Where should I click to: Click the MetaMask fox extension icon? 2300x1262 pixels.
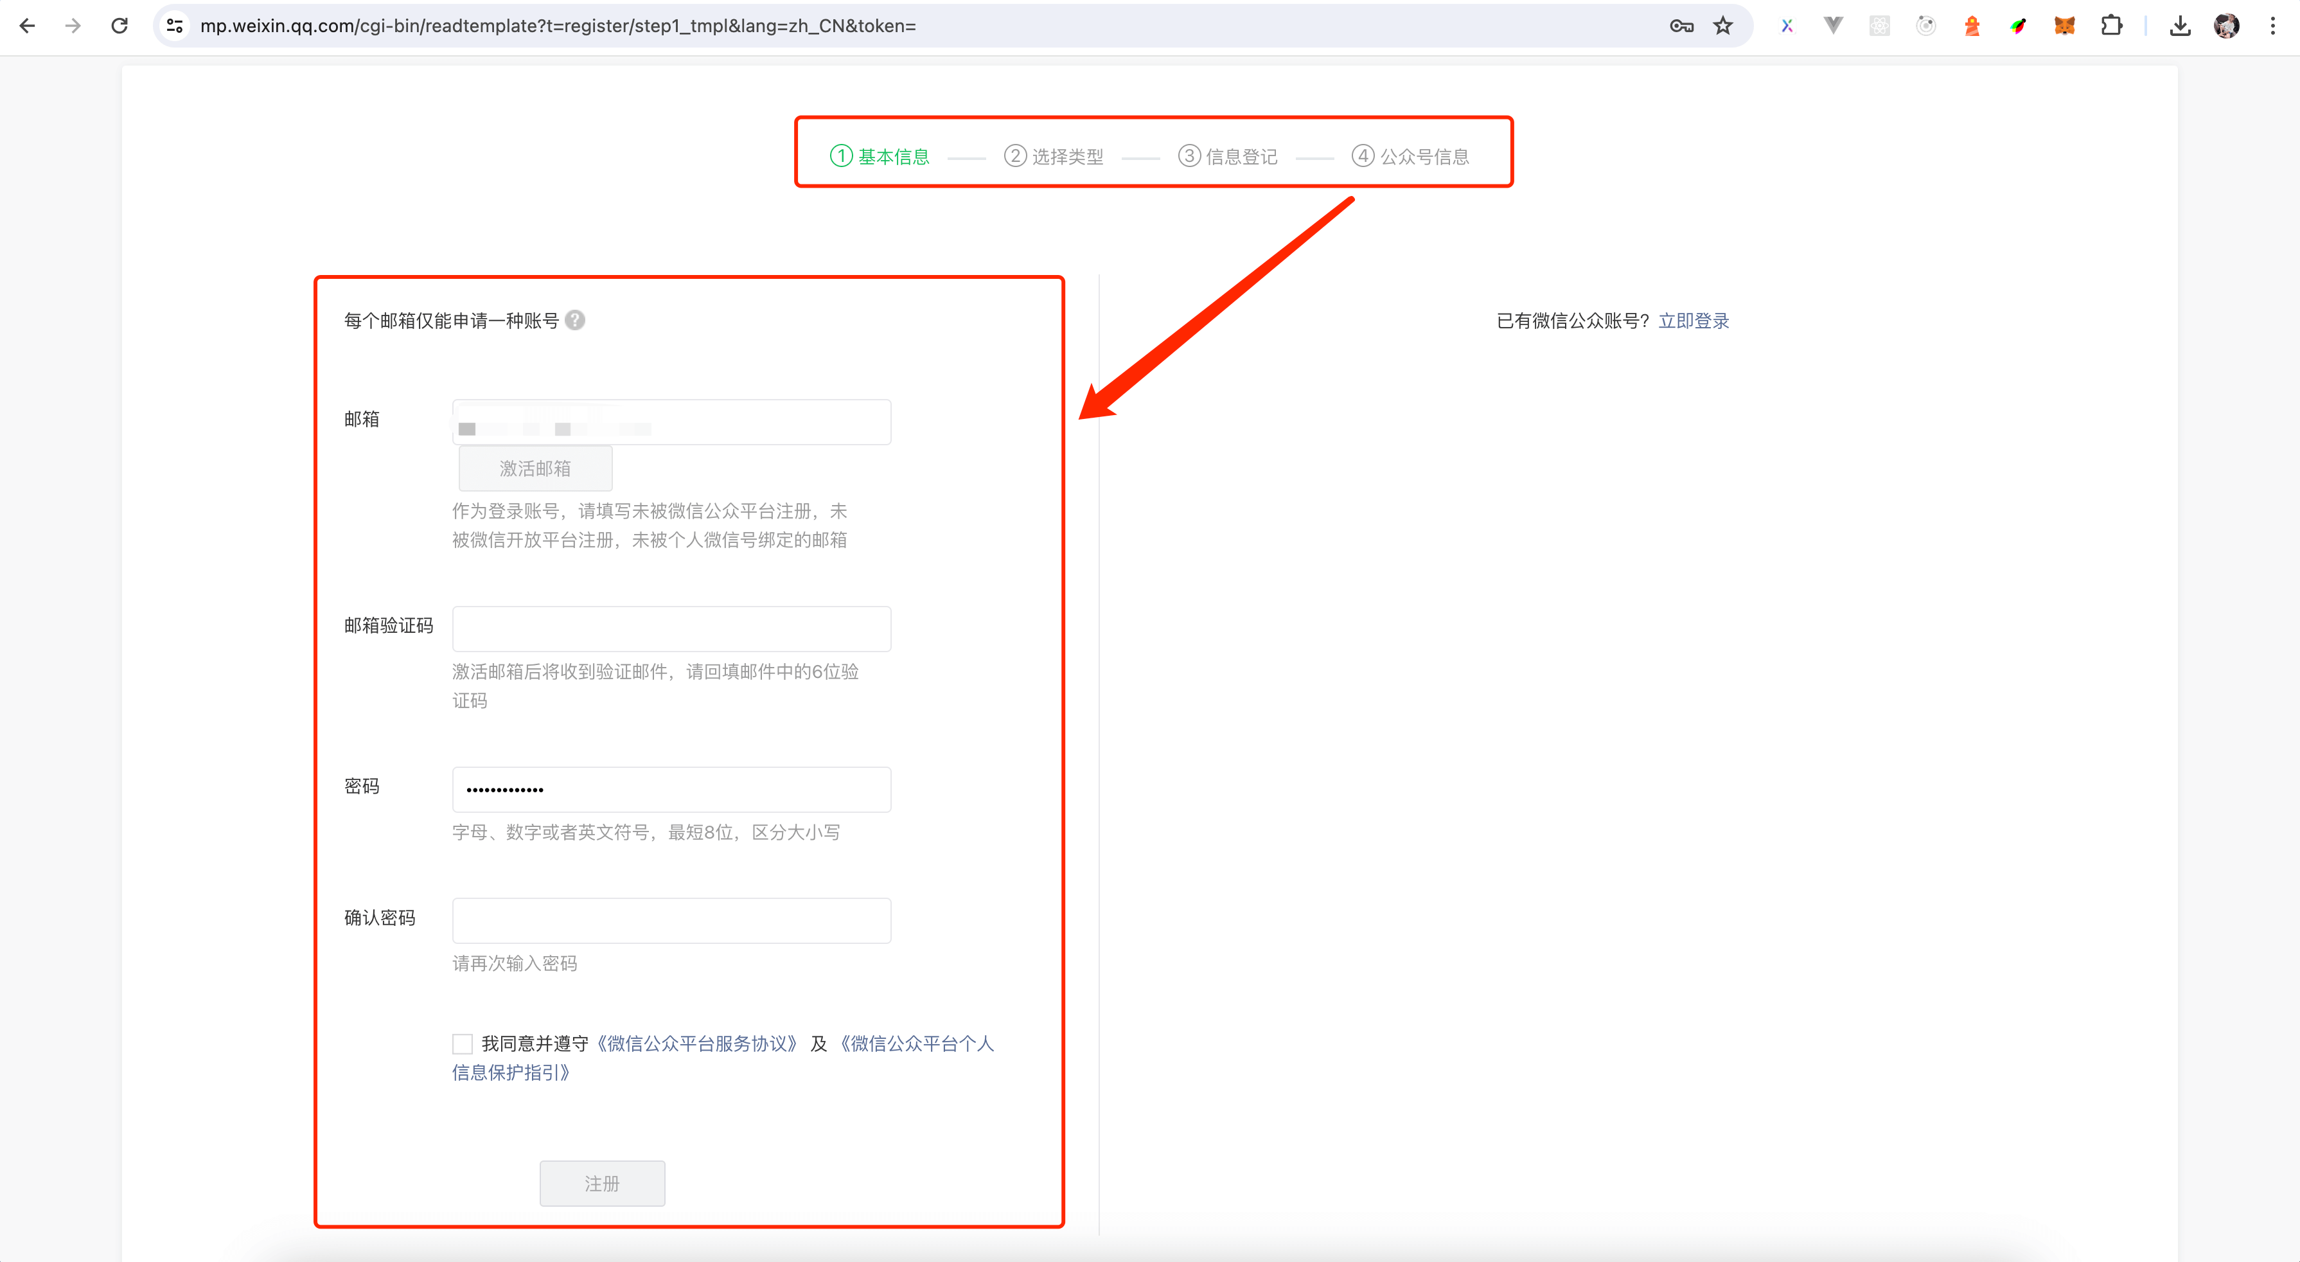(2064, 26)
